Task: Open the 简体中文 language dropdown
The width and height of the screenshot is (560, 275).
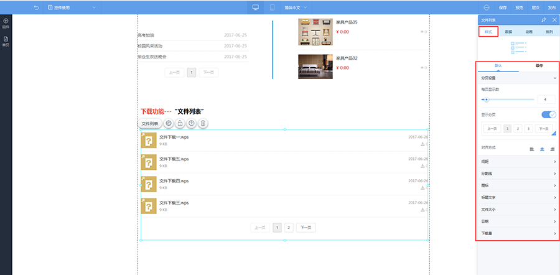Action: click(x=296, y=7)
